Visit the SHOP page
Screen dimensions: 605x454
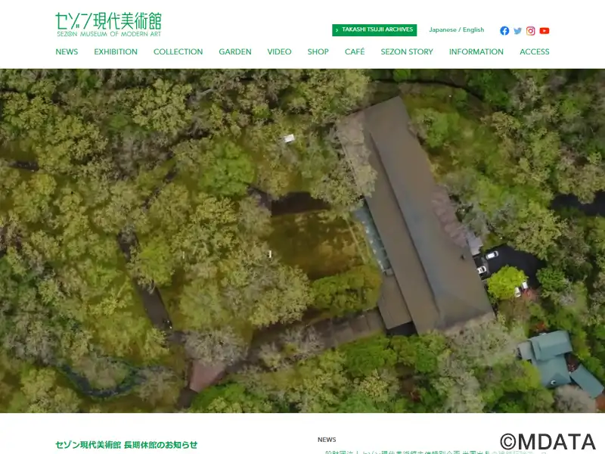tap(318, 52)
